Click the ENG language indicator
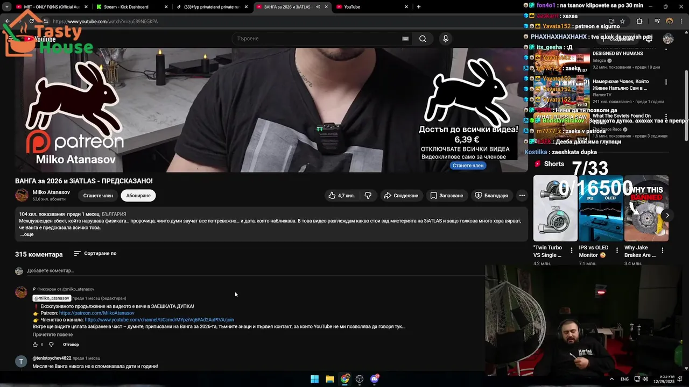This screenshot has height=387, width=689. 624,379
